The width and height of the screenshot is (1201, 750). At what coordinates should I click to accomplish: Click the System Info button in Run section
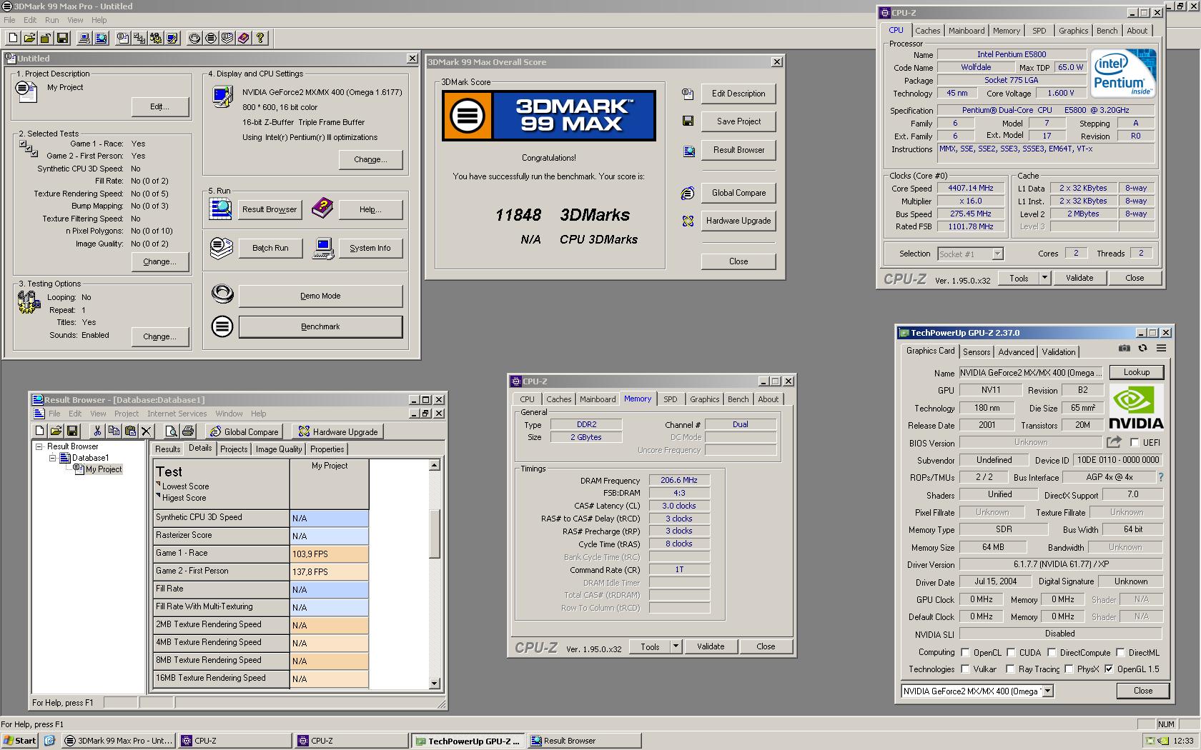click(370, 248)
